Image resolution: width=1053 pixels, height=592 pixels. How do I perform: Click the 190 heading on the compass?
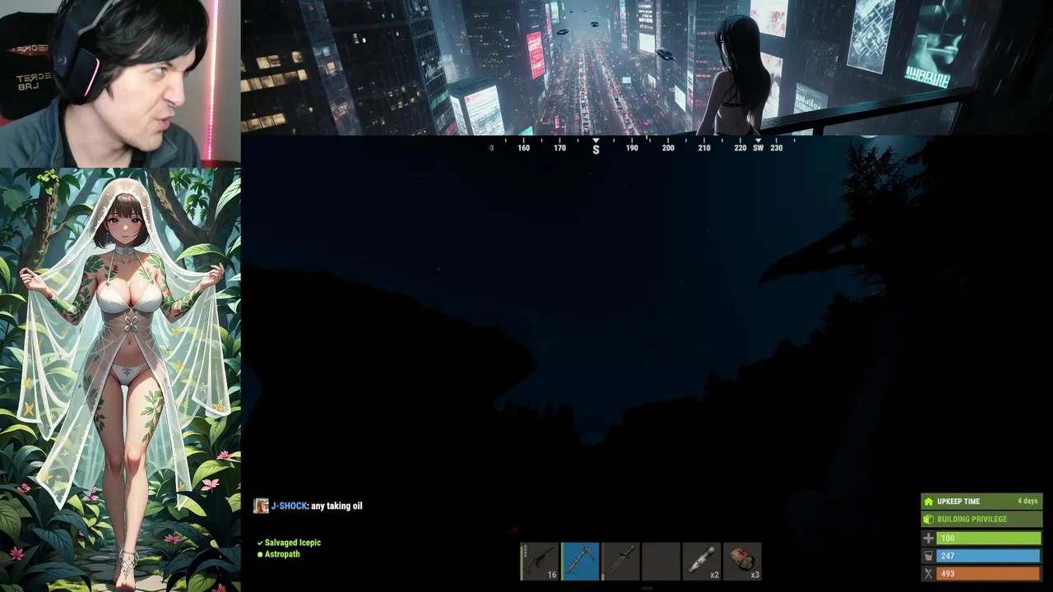tap(632, 148)
